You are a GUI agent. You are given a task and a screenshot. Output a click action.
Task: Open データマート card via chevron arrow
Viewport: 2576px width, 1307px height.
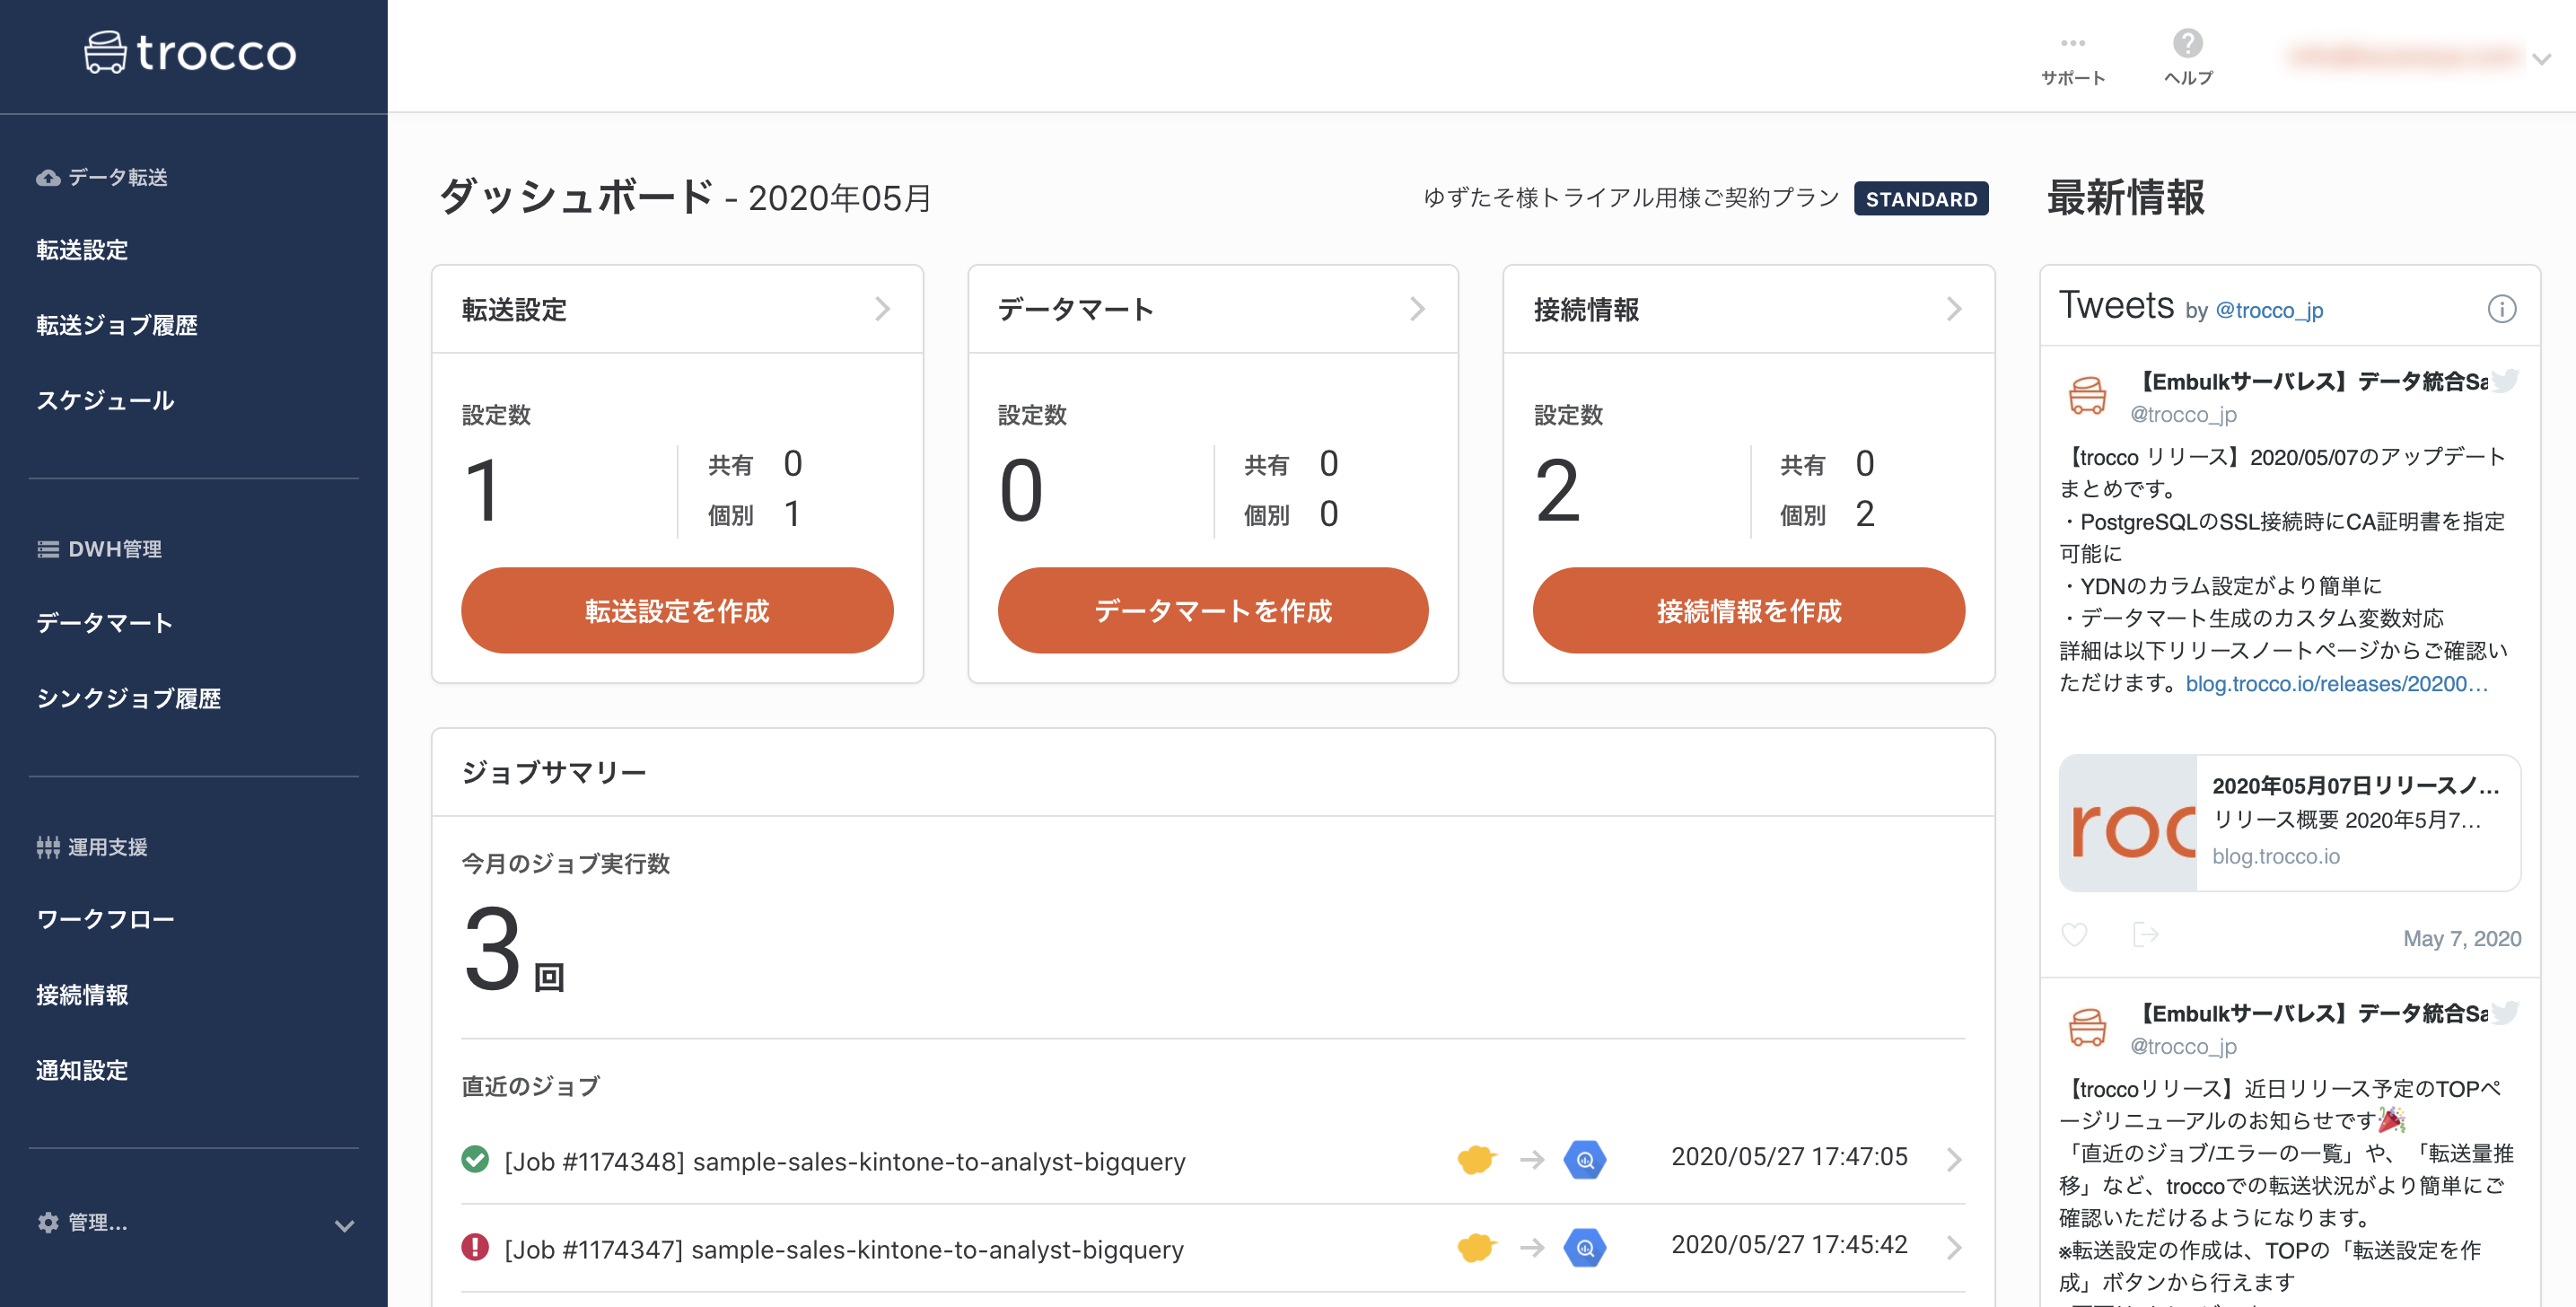[x=1417, y=309]
